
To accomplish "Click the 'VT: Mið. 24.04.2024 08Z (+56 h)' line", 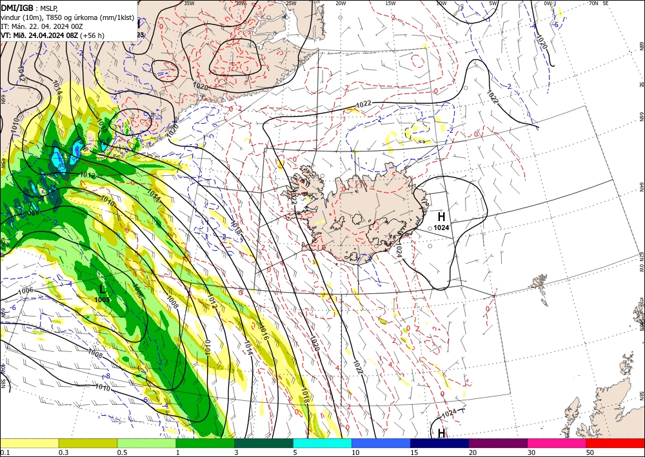I will [x=53, y=35].
